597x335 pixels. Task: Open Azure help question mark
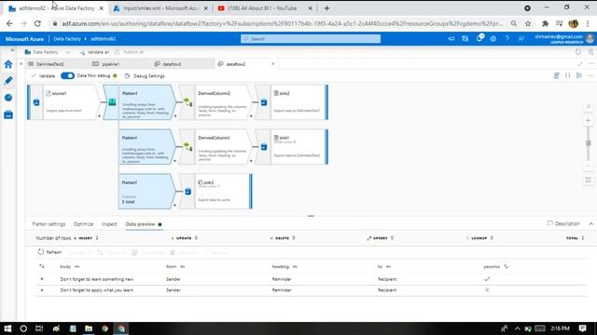pyautogui.click(x=507, y=39)
